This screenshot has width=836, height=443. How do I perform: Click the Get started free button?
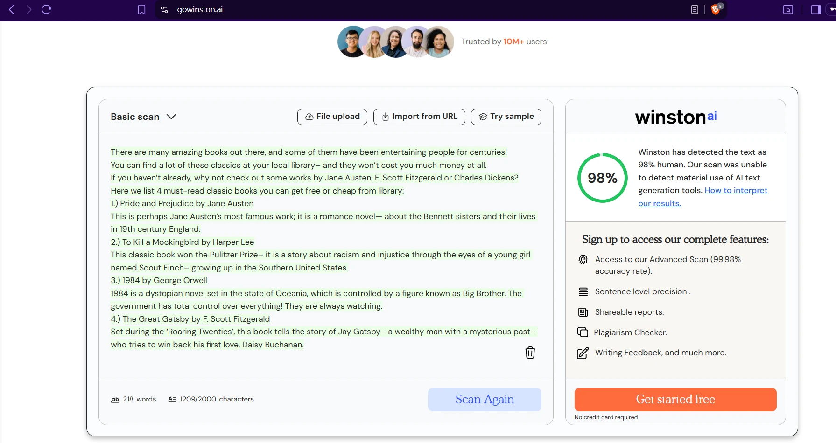point(675,399)
